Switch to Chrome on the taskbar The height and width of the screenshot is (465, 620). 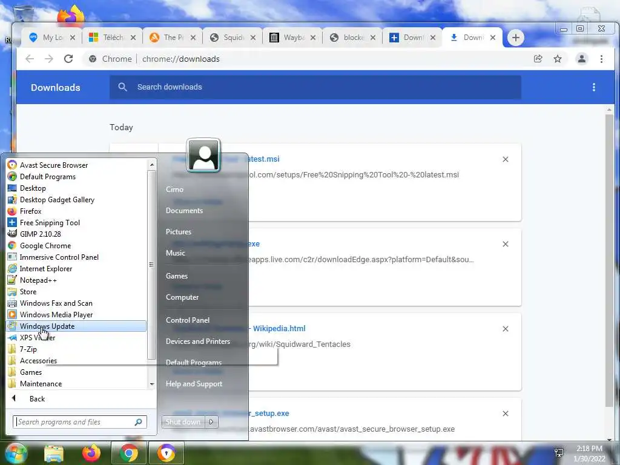(x=129, y=453)
